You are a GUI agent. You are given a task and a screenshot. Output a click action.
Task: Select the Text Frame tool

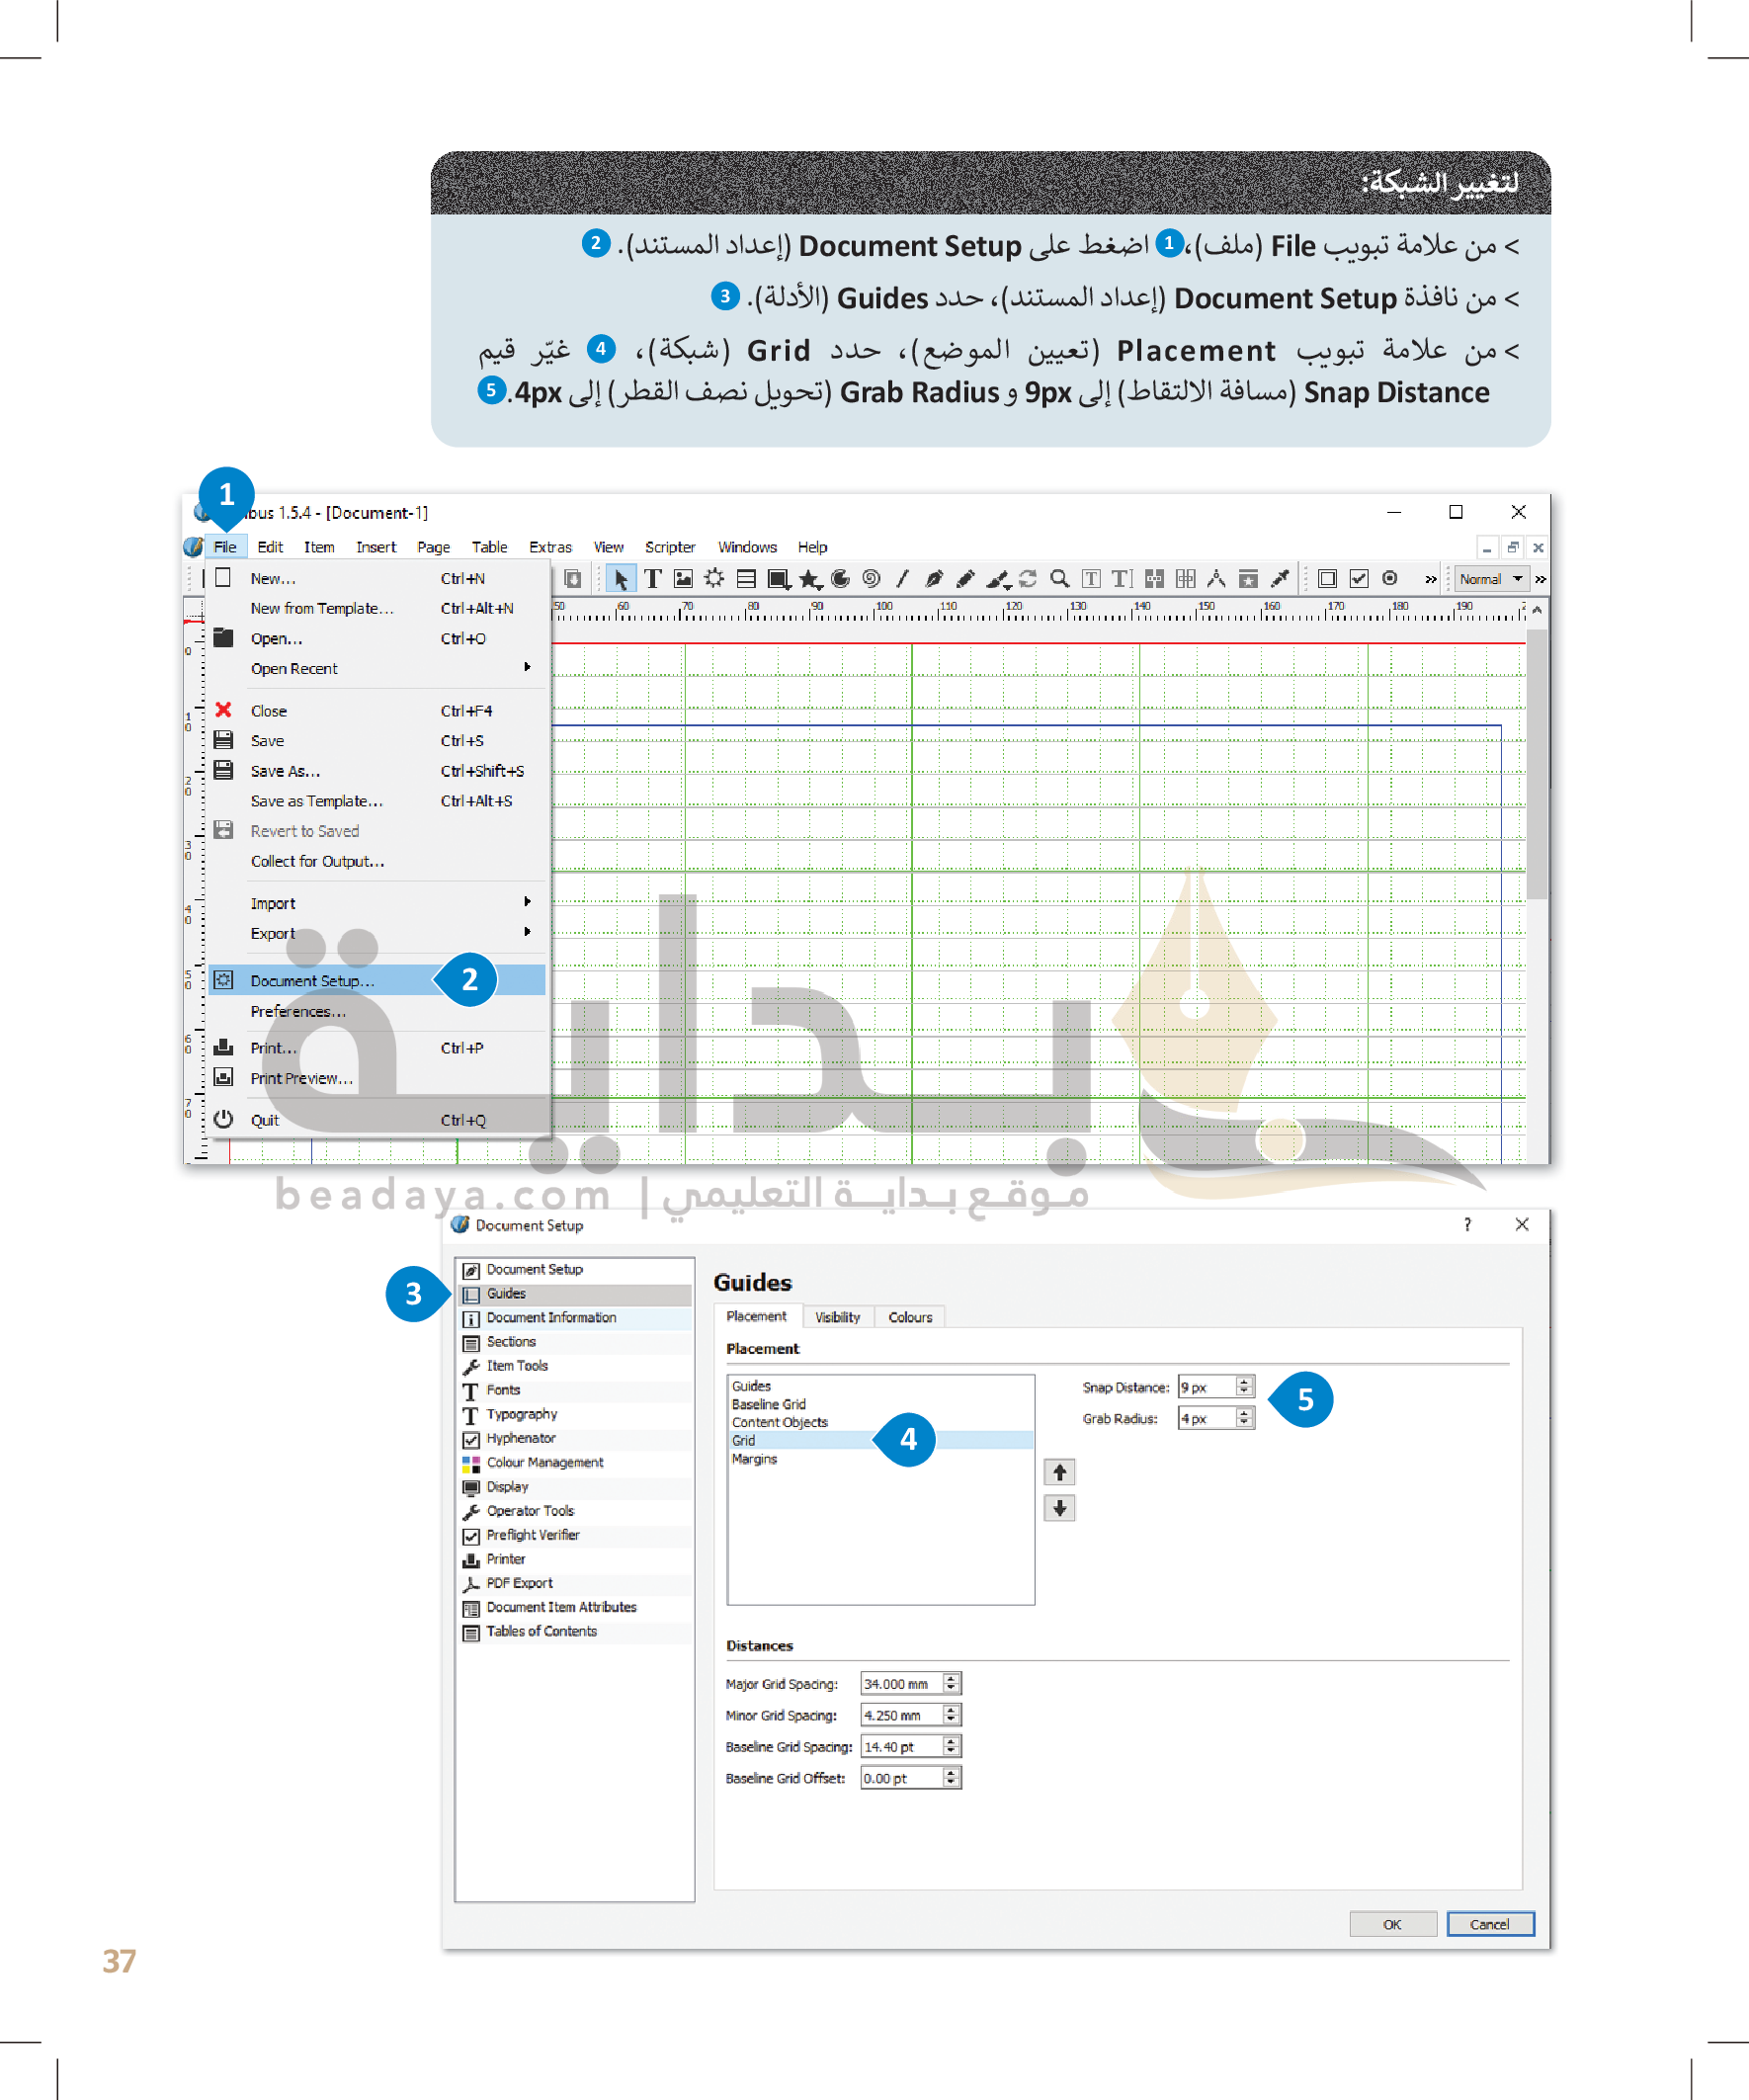click(x=653, y=579)
